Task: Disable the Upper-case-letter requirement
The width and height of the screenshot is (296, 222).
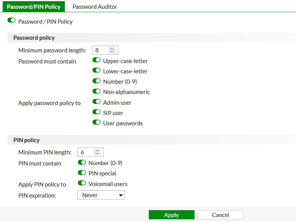Action: click(97, 60)
